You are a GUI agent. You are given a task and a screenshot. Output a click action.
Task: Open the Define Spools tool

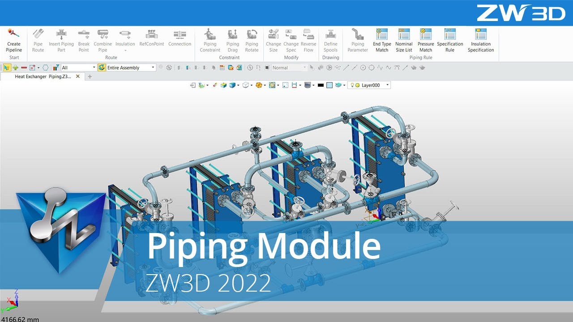[x=331, y=41]
